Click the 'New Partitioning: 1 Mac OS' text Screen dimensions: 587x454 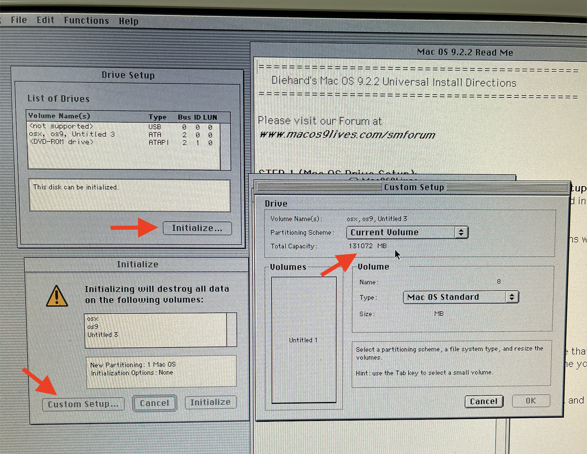pyautogui.click(x=133, y=364)
